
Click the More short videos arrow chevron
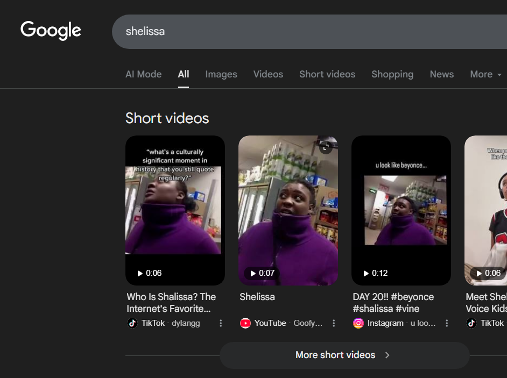[x=387, y=355]
